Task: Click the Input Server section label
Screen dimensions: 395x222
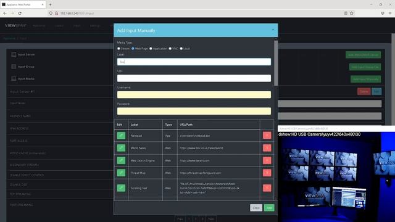Action: pos(26,55)
